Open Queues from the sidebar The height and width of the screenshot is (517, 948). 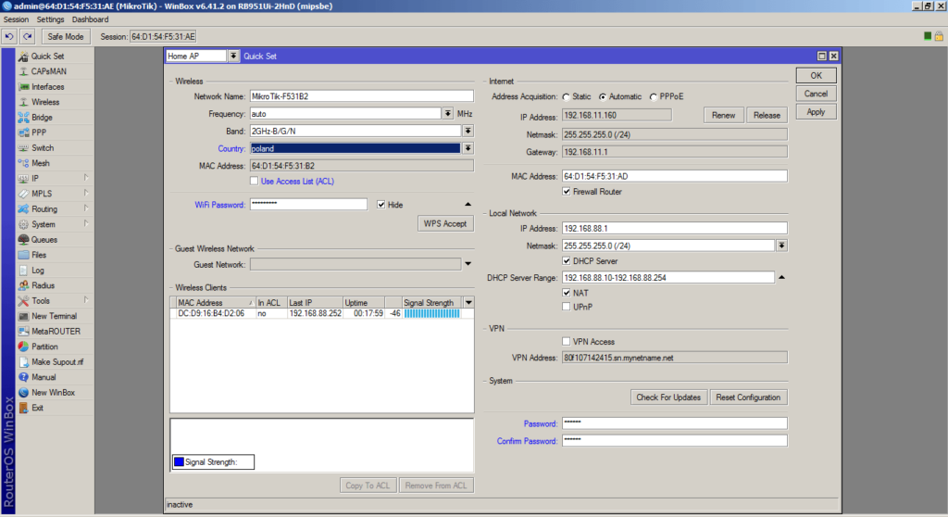click(44, 240)
